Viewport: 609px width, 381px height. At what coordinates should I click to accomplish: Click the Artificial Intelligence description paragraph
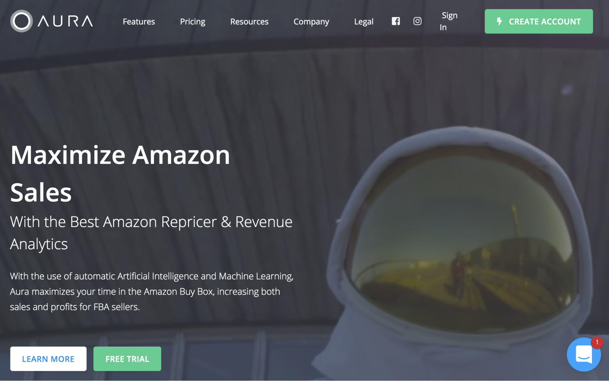tap(152, 292)
